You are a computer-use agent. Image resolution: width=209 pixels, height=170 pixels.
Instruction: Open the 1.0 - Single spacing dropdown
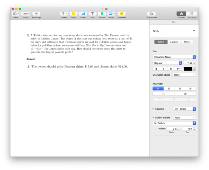[184, 109]
